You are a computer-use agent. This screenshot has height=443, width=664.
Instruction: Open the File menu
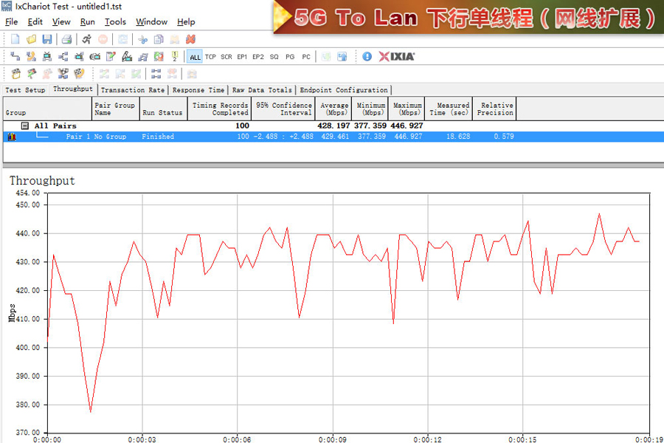click(12, 22)
